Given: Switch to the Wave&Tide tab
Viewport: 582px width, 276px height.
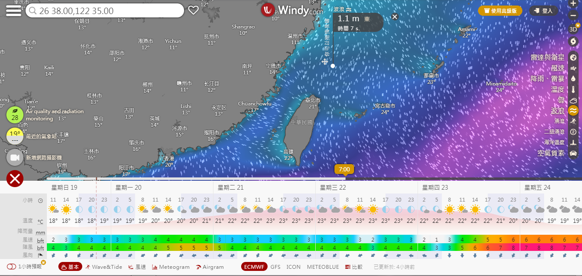Looking at the screenshot, I should point(104,267).
